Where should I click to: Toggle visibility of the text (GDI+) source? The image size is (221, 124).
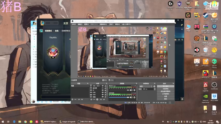pyautogui.click(x=102, y=86)
